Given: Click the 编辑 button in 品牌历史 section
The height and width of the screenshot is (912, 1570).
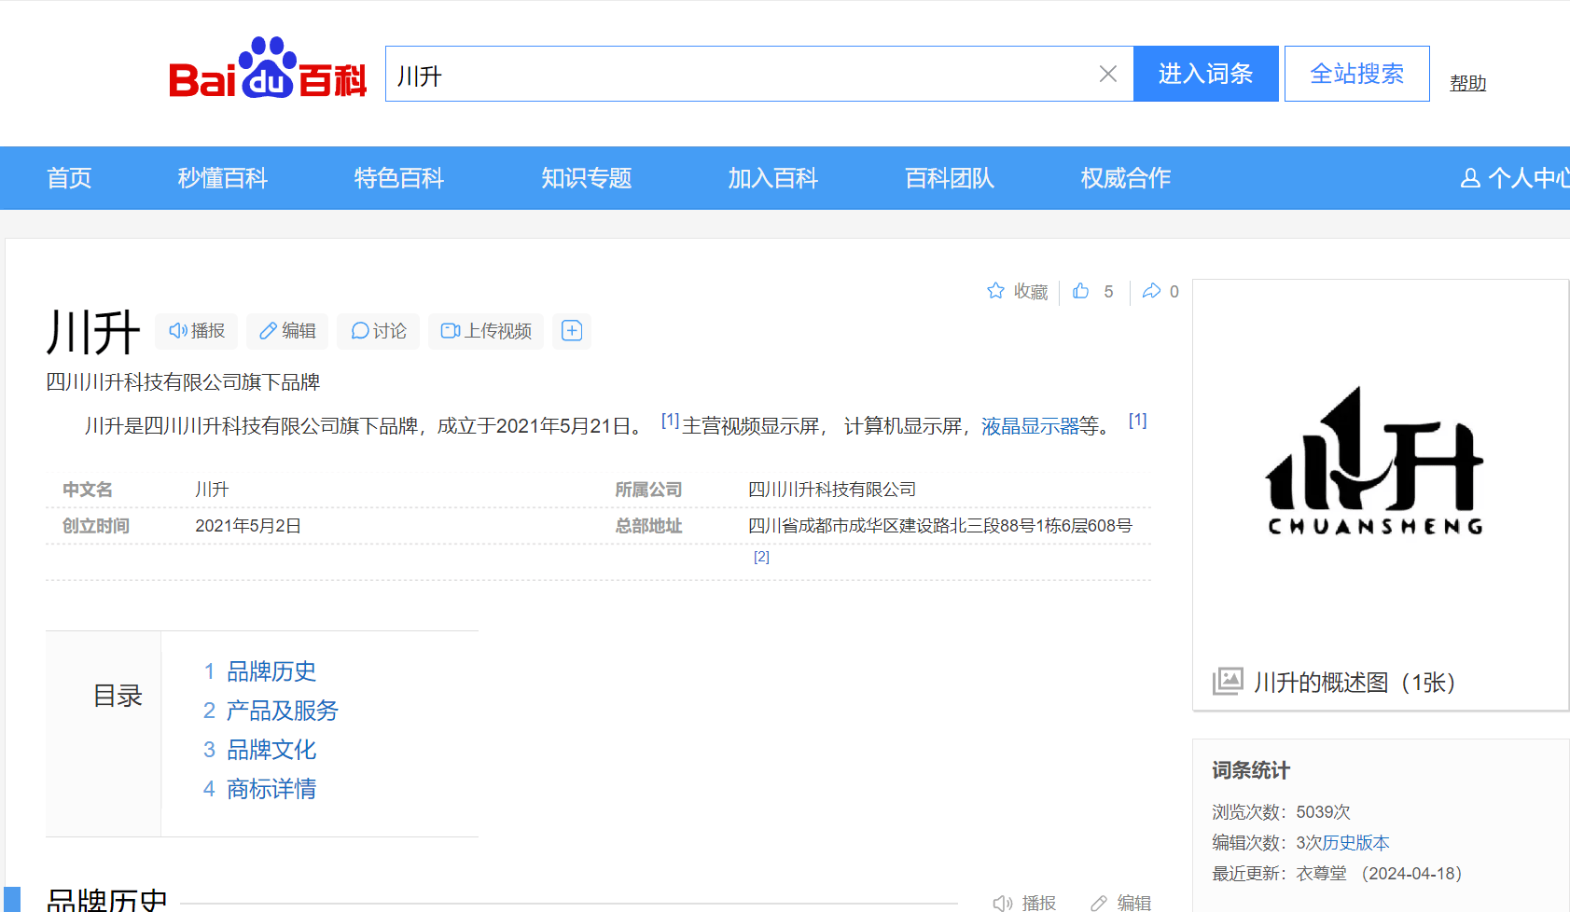Looking at the screenshot, I should coord(1120,903).
